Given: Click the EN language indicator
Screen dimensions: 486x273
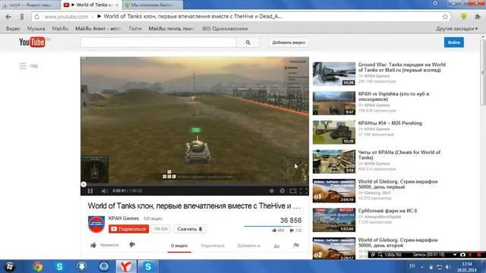Looking at the screenshot, I should 412,266.
